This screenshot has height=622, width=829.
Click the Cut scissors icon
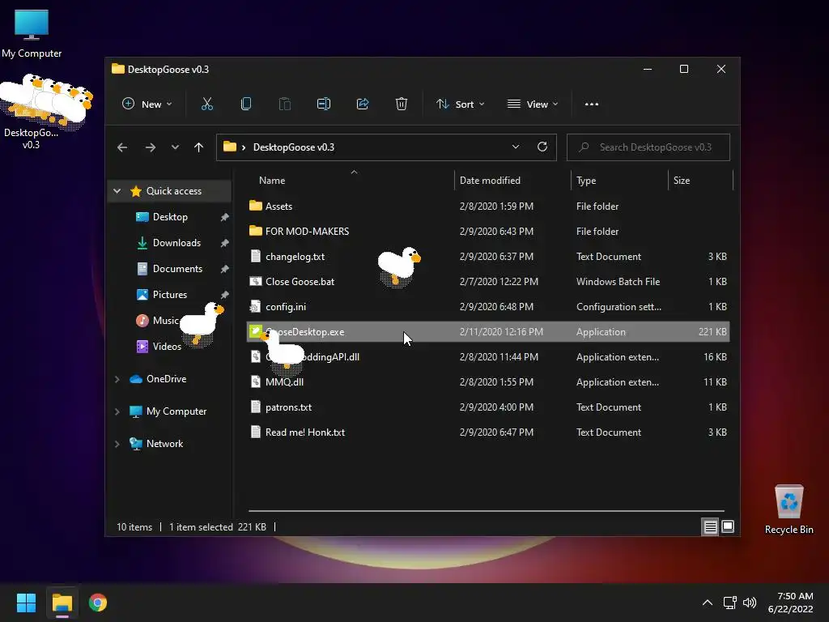click(x=206, y=104)
